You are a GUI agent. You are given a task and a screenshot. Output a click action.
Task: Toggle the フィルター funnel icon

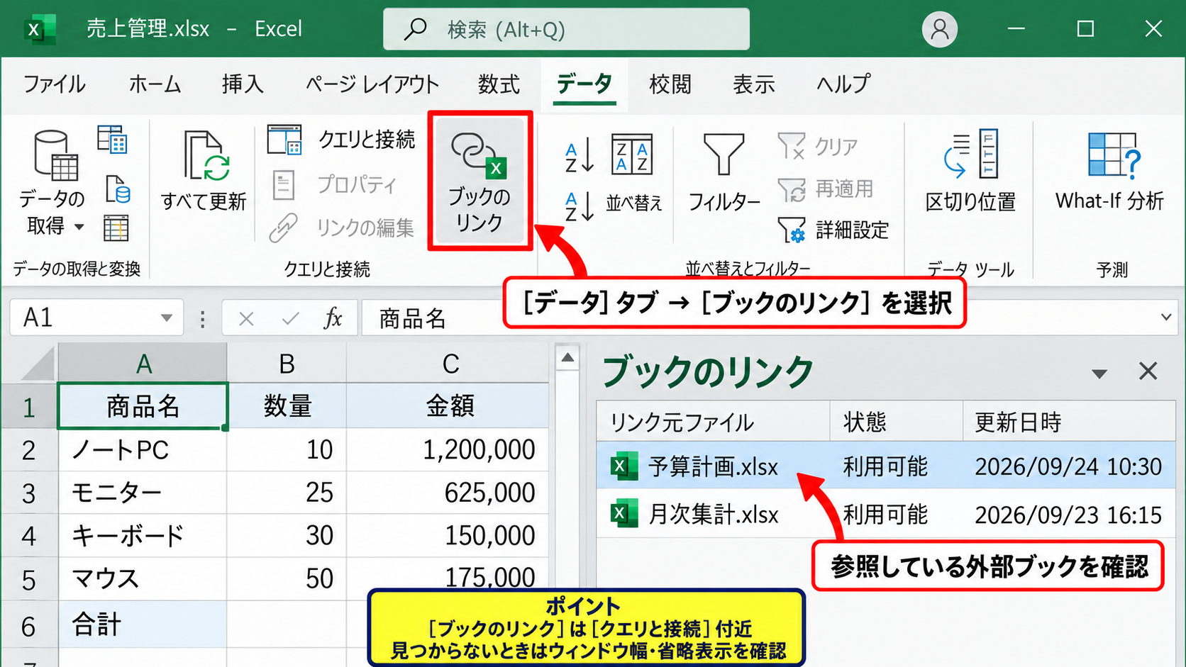coord(724,154)
